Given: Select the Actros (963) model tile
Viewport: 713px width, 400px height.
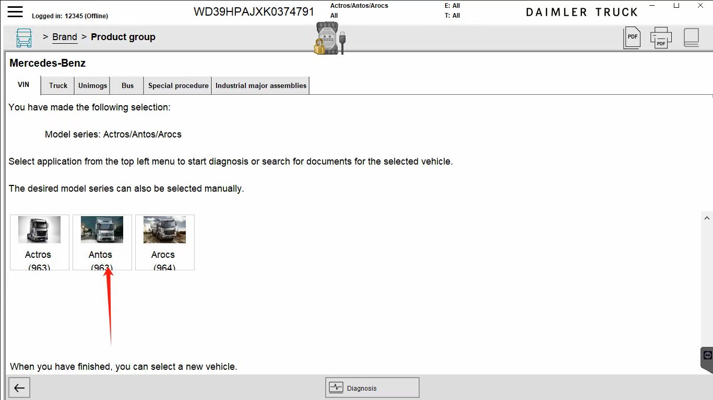Looking at the screenshot, I should pyautogui.click(x=40, y=243).
